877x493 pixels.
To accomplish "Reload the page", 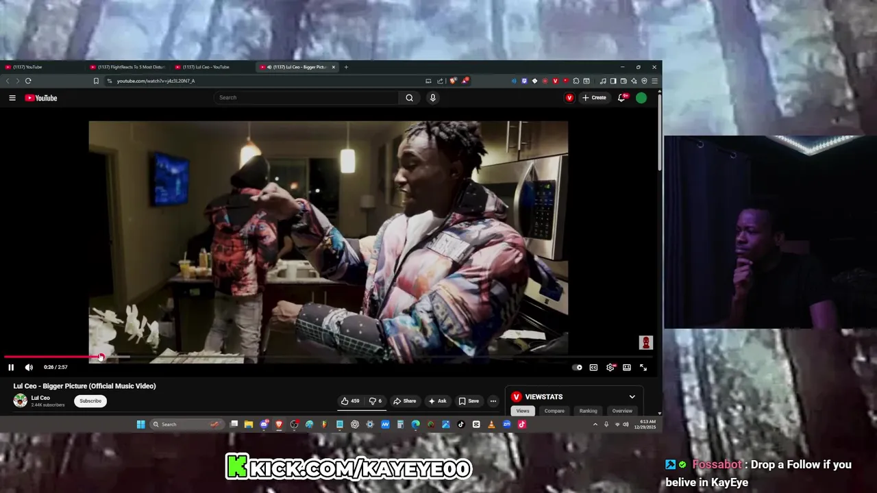I will click(28, 81).
